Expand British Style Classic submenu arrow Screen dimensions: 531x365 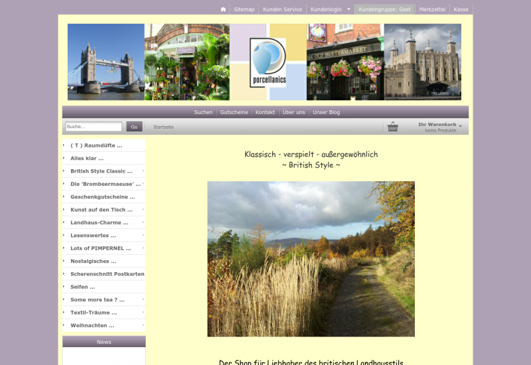pos(143,171)
